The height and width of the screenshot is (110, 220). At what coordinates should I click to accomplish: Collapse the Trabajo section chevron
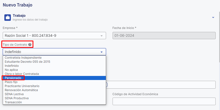click(x=213, y=17)
